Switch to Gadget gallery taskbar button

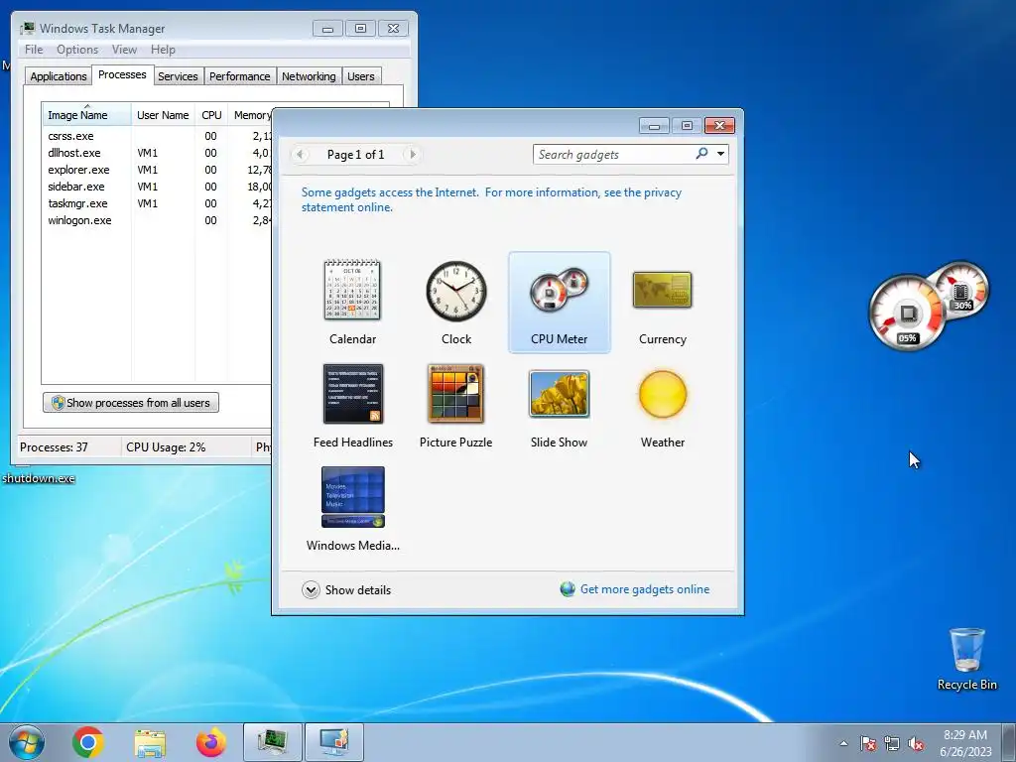[x=334, y=742]
